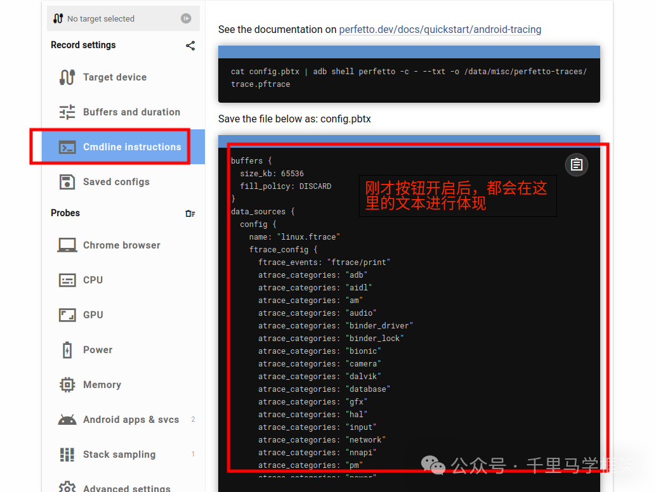Click the ftrace_events "ftrace/print" line
The width and height of the screenshot is (656, 492).
click(324, 262)
